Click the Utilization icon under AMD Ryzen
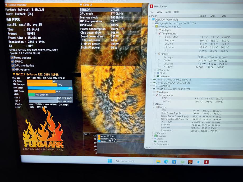243x182 pixels. [158, 76]
